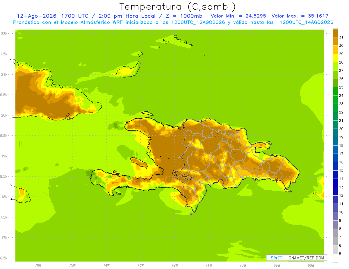Click "2:00 pm Hora Local" text
349x269 pixels.
(127, 16)
